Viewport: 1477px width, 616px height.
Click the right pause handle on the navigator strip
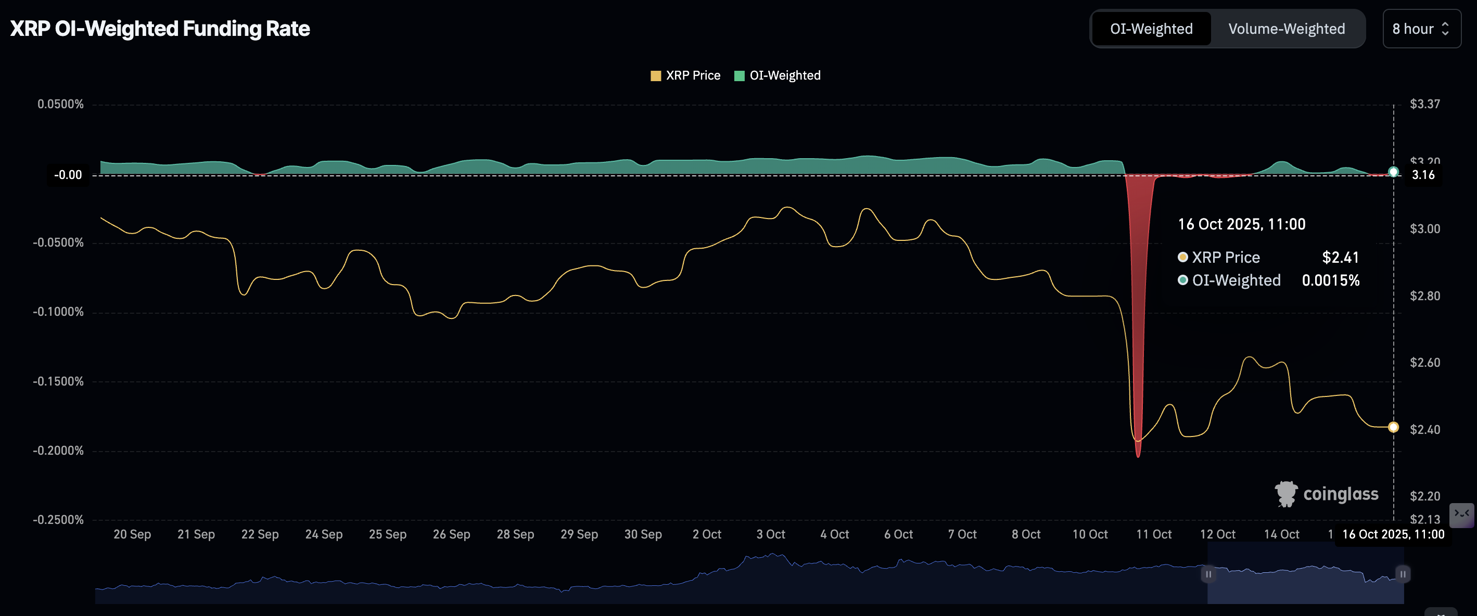pos(1403,573)
